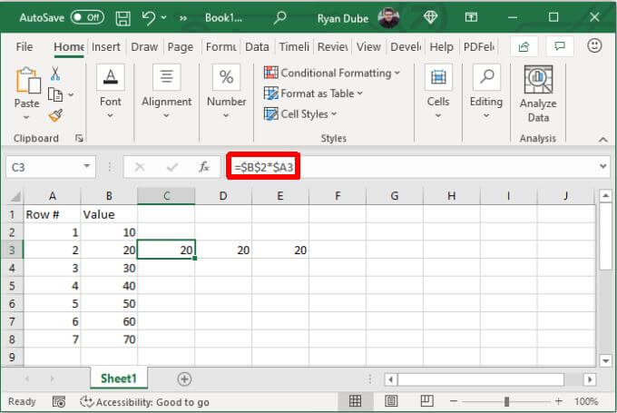This screenshot has height=413, width=617.
Task: Switch to Page Break Preview view
Action: tap(427, 401)
